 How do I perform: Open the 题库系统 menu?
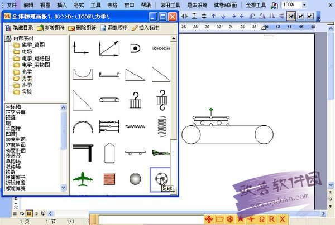[x=197, y=5]
